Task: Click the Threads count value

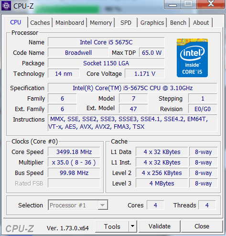Action: tap(207, 205)
